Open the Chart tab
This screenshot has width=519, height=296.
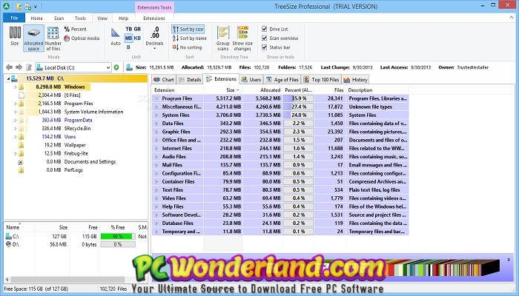[164, 80]
